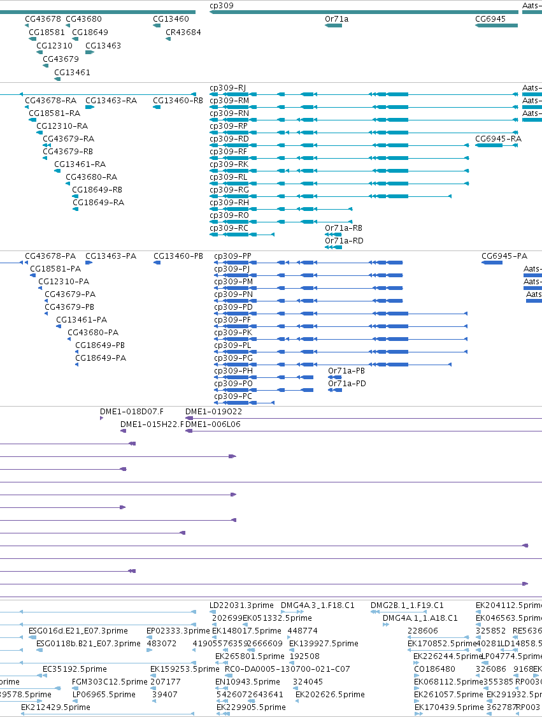Select the CG43680 gene label
Screen dimensions: 542x717
83,18
